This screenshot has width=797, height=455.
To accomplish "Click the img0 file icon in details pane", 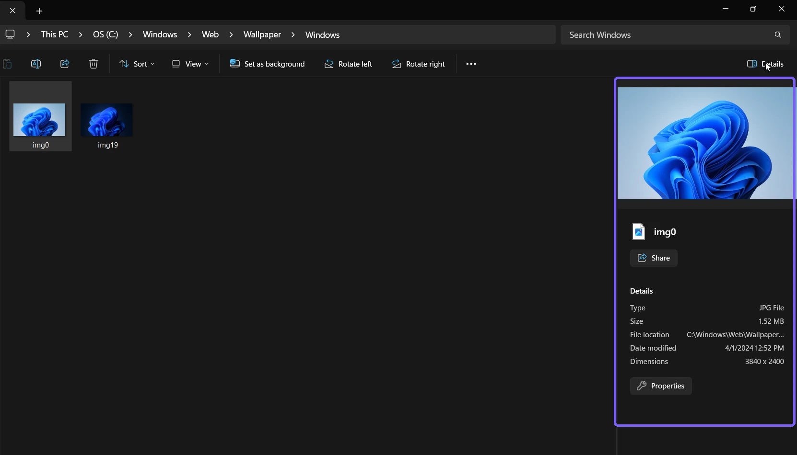I will pos(639,232).
